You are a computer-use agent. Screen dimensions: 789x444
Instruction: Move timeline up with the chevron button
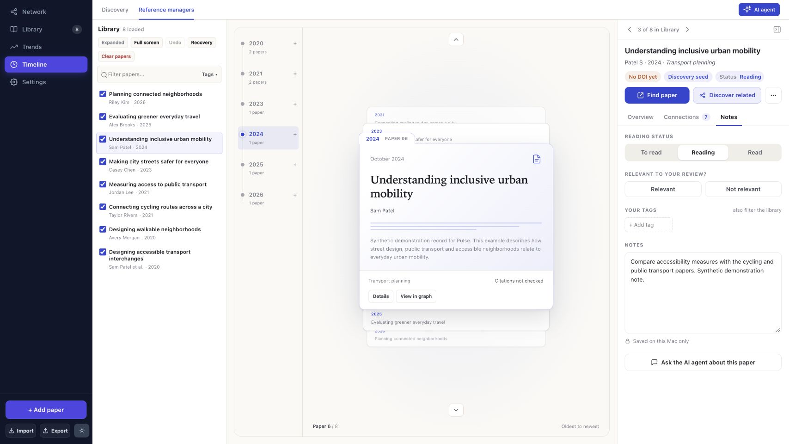[x=456, y=39]
